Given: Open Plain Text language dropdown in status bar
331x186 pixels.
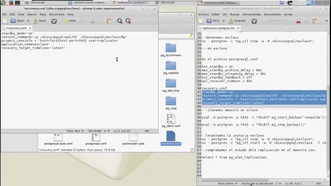Looking at the screenshot, I should coord(75,131).
